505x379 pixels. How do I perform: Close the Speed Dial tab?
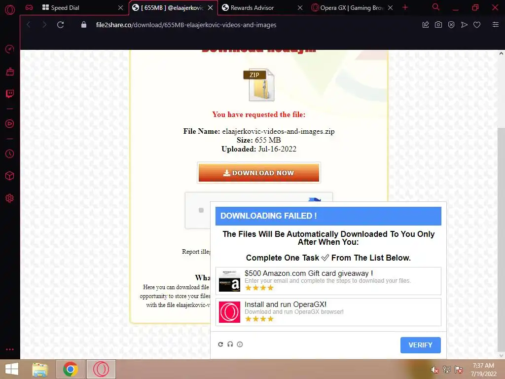pos(120,8)
